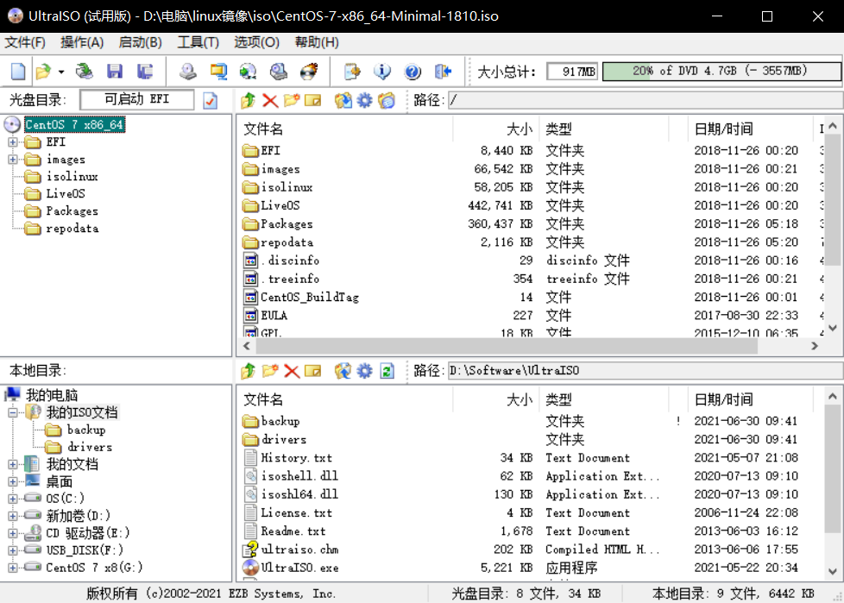Click the New blank document toolbar icon
844x603 pixels.
point(18,71)
